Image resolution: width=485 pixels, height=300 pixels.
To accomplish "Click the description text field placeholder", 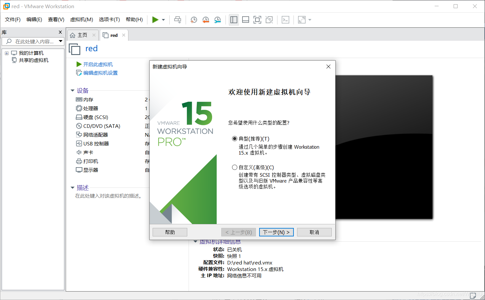I will (108, 196).
